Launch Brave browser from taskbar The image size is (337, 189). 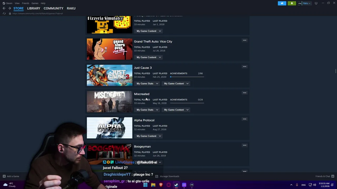[x=161, y=185]
